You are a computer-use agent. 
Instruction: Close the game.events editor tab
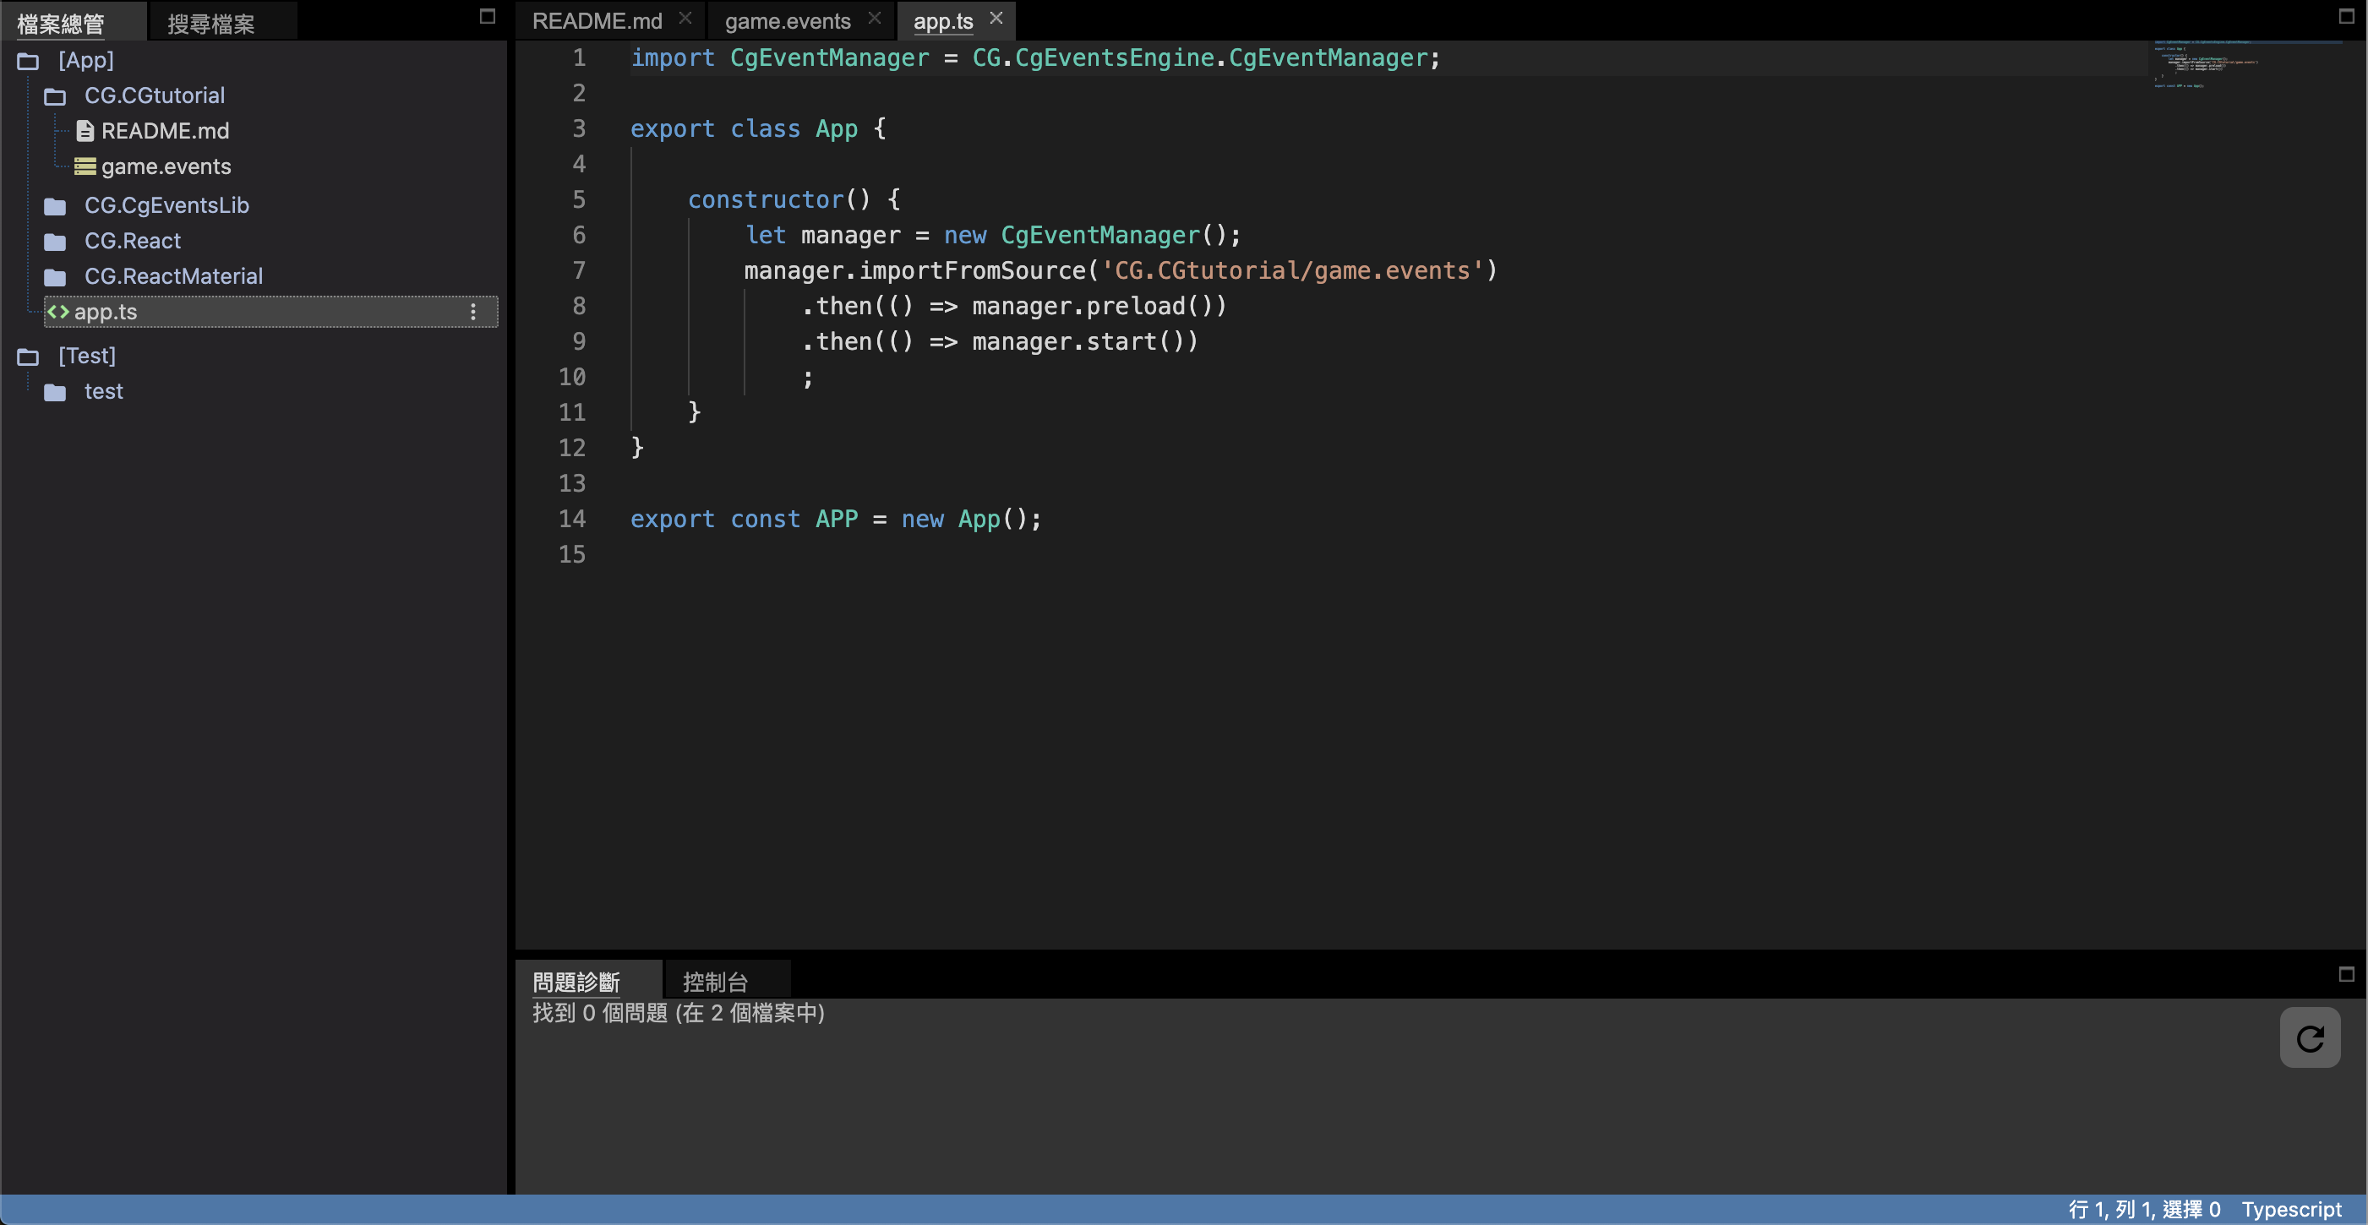point(874,19)
